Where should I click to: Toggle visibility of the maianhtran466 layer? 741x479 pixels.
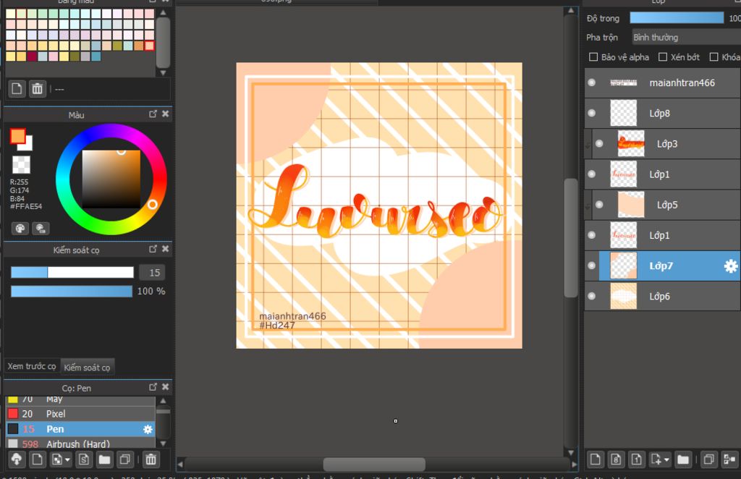[592, 82]
